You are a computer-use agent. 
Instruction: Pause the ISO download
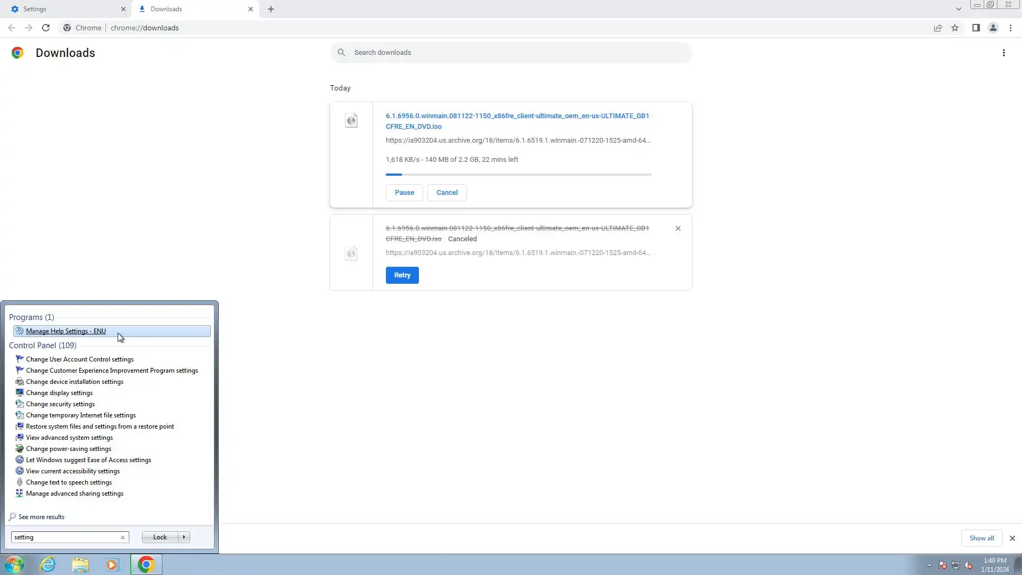(404, 193)
